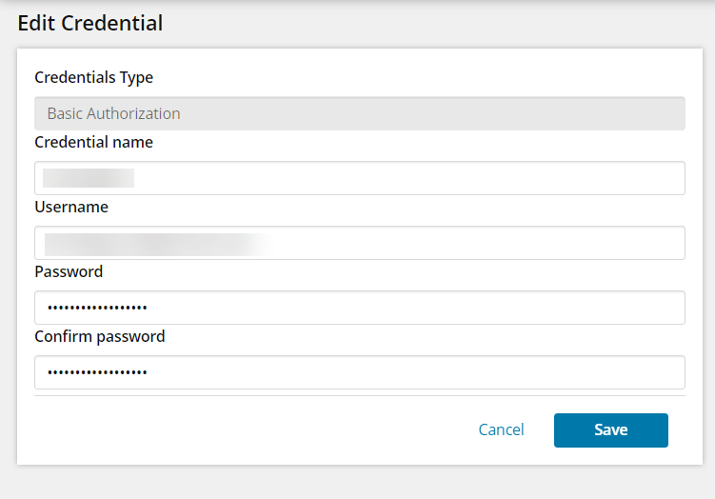The height and width of the screenshot is (499, 715).
Task: Click the masked dots in Confirm password
Action: pyautogui.click(x=97, y=372)
